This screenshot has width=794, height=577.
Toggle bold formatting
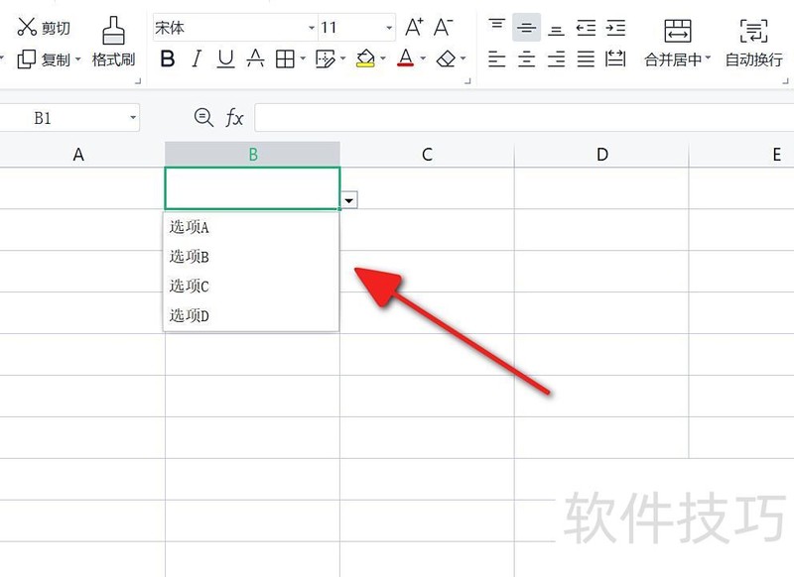pyautogui.click(x=168, y=58)
